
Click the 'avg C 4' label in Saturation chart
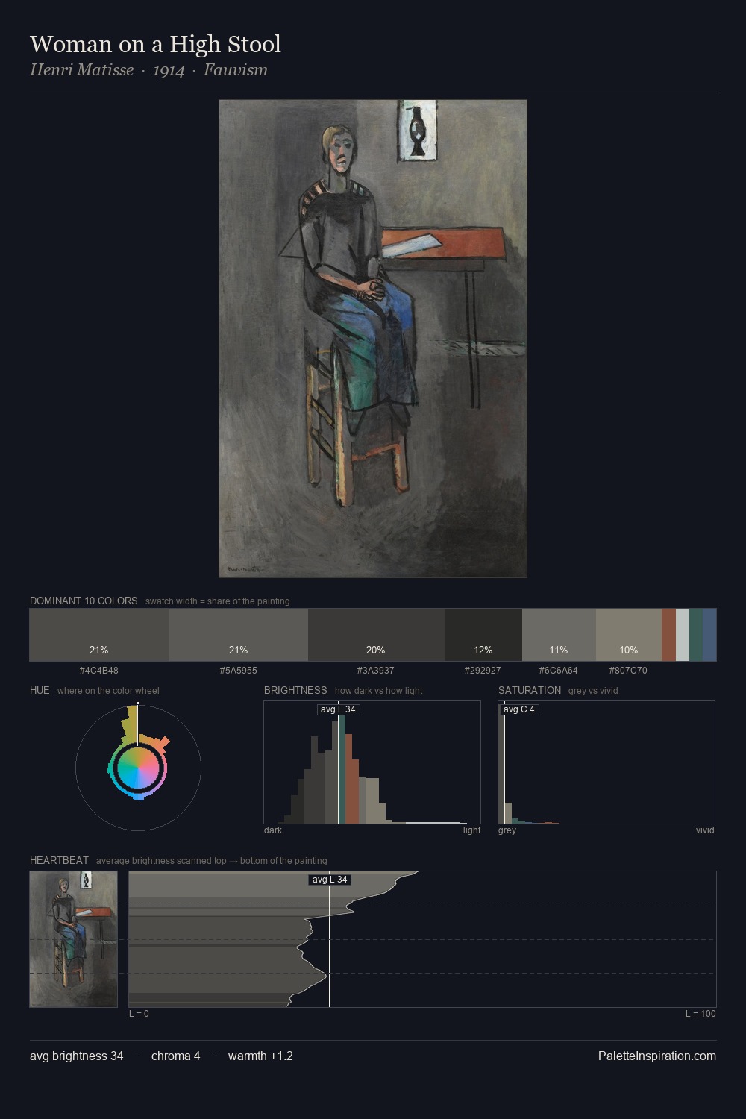click(519, 709)
